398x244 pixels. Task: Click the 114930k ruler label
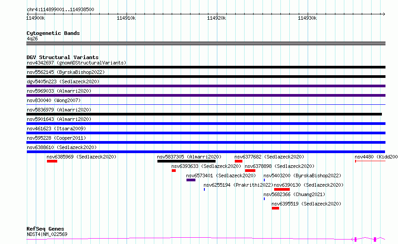[307, 18]
